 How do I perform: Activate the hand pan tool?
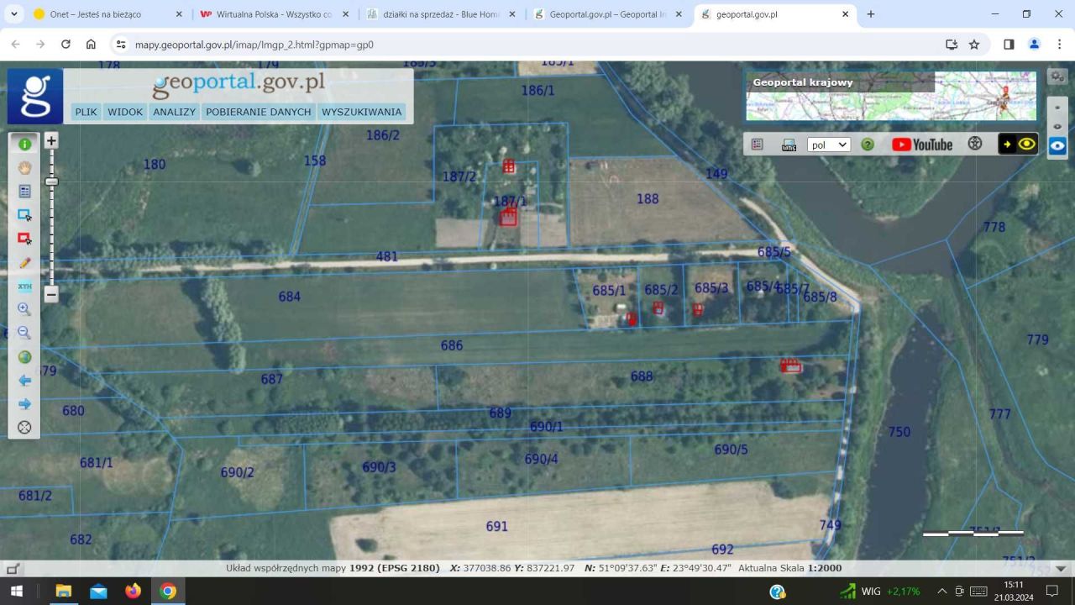coord(24,168)
